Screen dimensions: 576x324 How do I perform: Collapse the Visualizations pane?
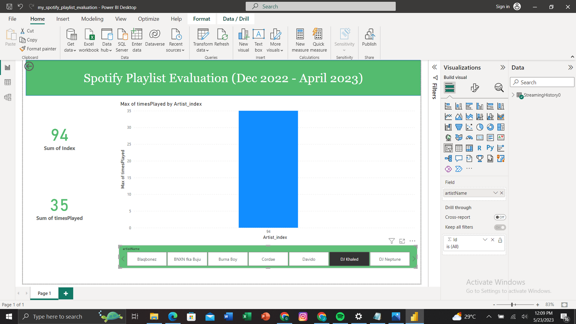tap(503, 67)
